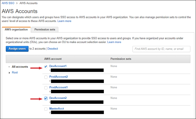This screenshot has height=119, width=196.
Task: Click None in the ProdAccount1 row
Action: [114, 87]
